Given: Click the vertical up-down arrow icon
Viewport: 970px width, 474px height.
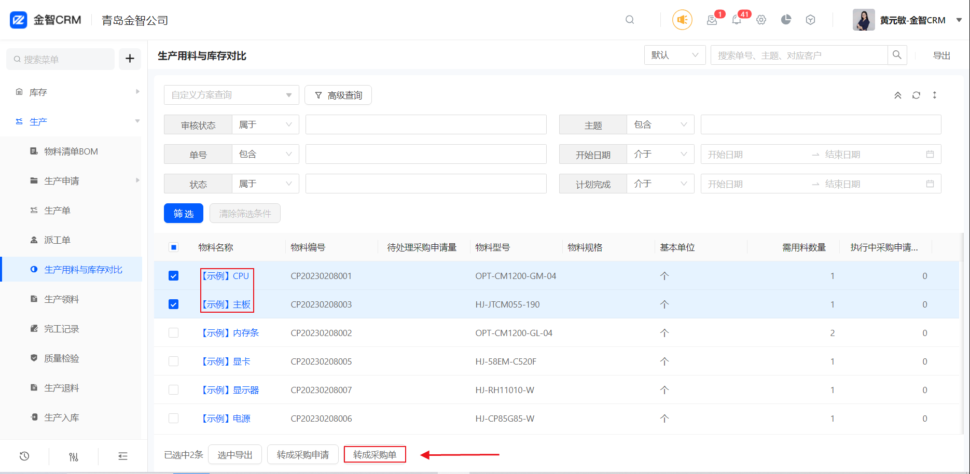Looking at the screenshot, I should (935, 95).
